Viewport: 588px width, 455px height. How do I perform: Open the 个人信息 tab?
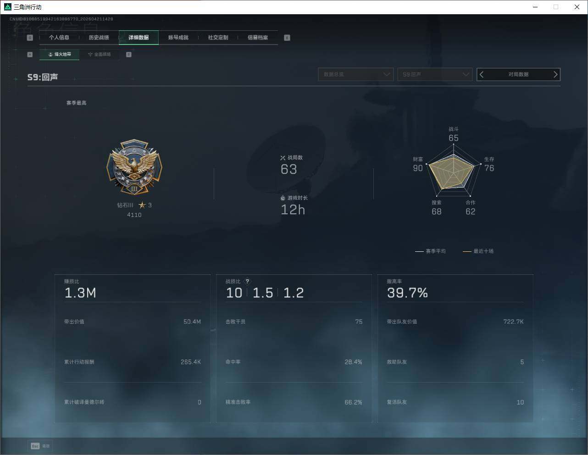59,38
